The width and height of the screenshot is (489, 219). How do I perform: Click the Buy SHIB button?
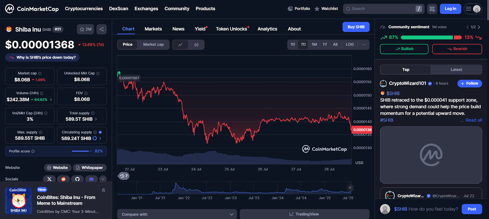click(x=356, y=27)
